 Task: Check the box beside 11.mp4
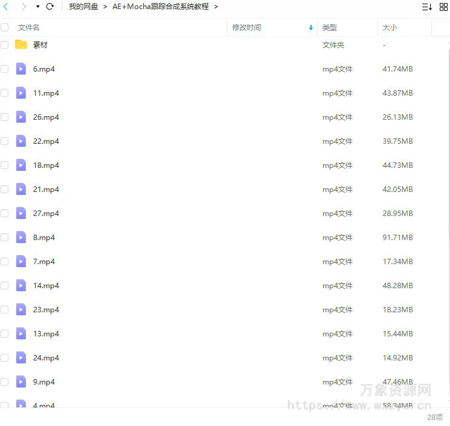click(x=5, y=93)
